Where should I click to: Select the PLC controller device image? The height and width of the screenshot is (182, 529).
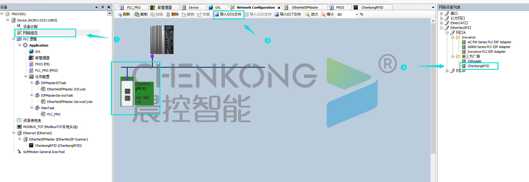click(162, 40)
